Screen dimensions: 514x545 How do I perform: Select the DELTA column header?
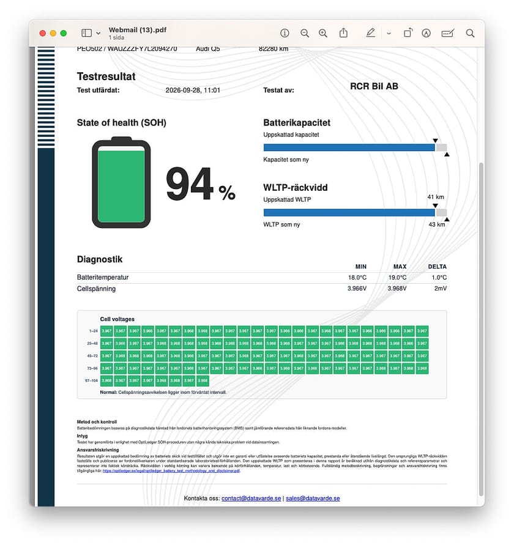click(437, 267)
